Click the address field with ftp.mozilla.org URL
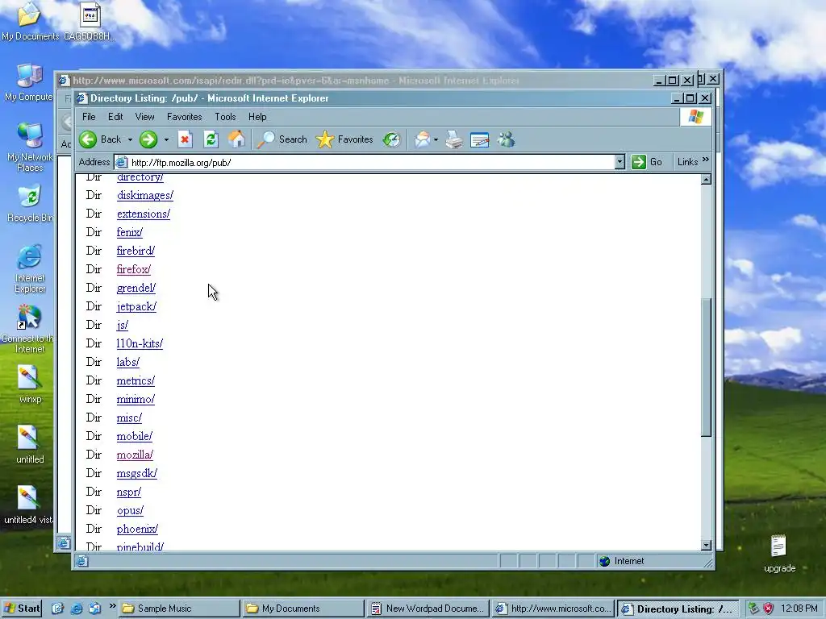Screen dimensions: 826x619 [x=365, y=162]
